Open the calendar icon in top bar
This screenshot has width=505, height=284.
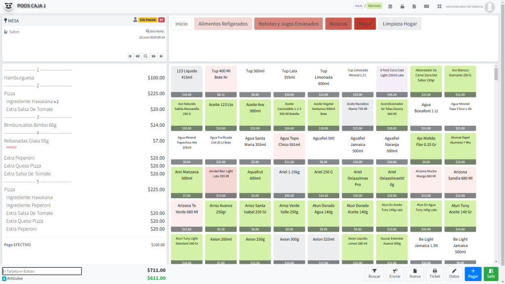[390, 6]
